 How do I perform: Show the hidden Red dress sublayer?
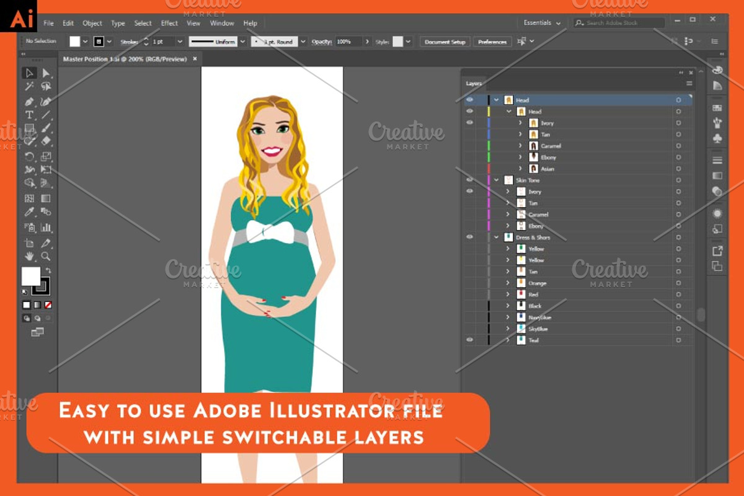pyautogui.click(x=469, y=294)
